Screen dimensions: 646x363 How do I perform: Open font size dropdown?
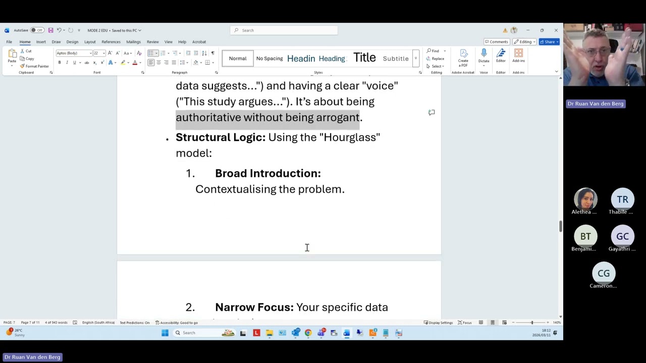click(104, 53)
